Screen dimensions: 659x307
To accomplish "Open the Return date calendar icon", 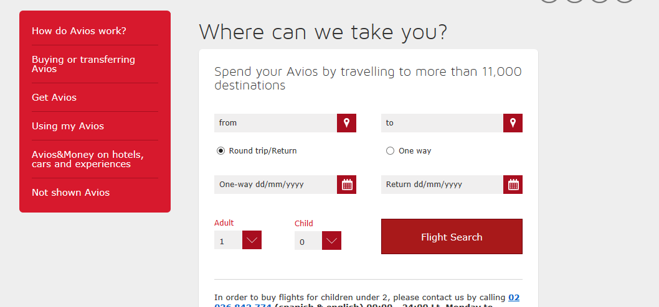I will click(513, 185).
